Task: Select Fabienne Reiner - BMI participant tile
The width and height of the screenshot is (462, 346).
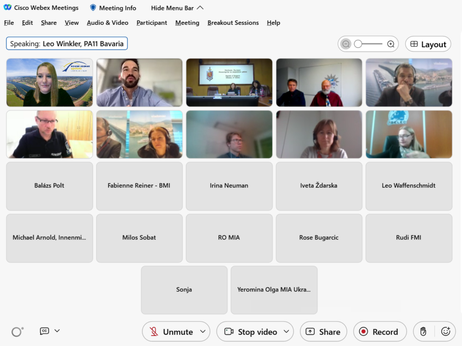Action: click(x=139, y=186)
